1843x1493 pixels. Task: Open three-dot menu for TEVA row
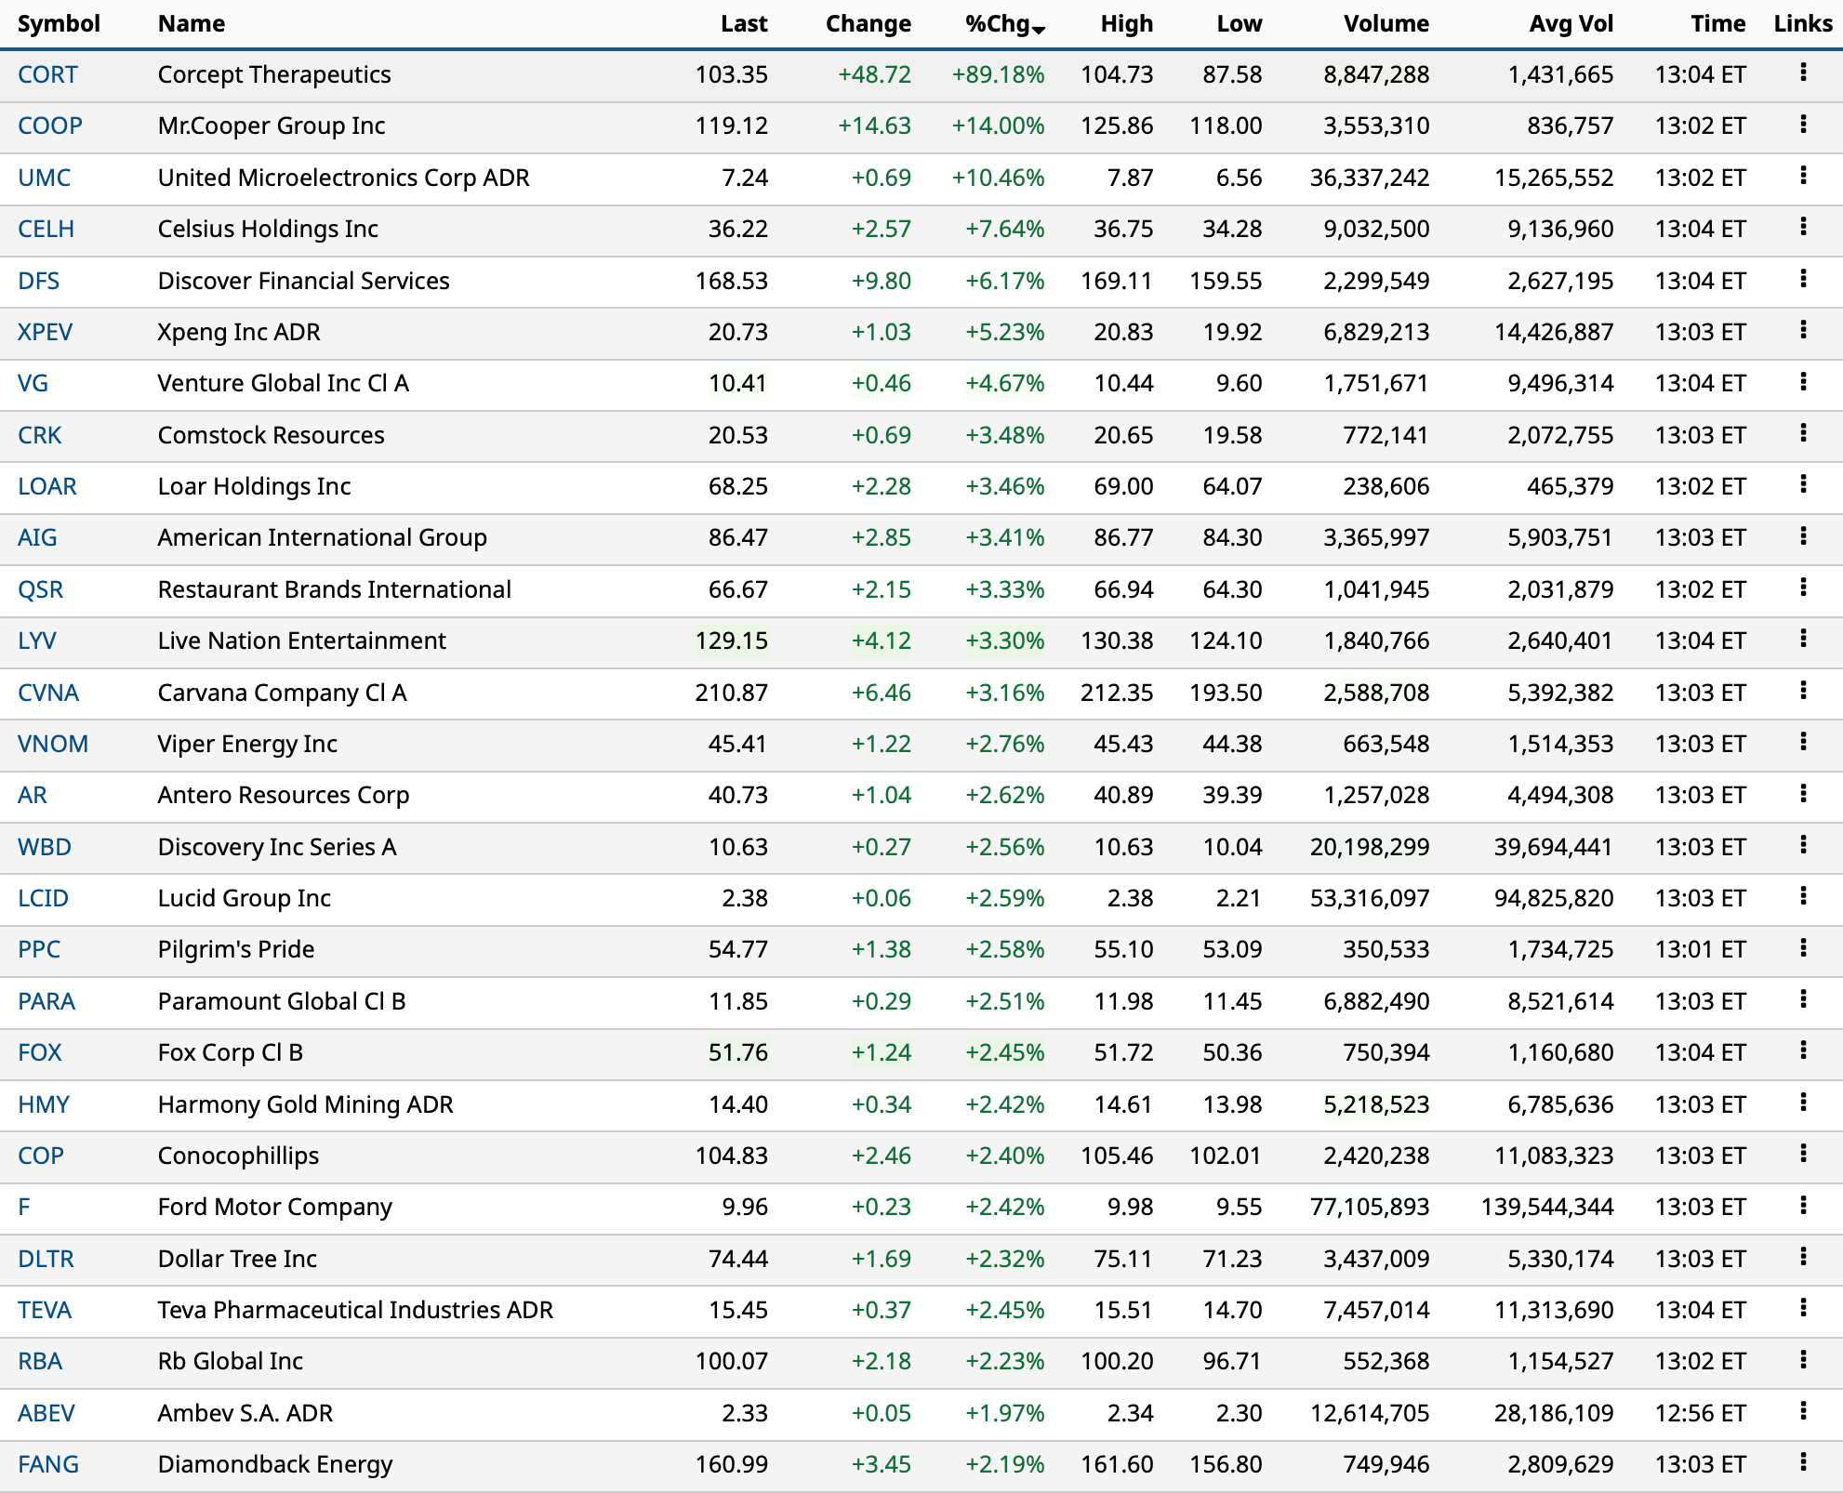1802,1308
